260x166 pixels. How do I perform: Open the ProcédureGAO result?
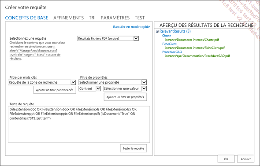tap(172, 52)
